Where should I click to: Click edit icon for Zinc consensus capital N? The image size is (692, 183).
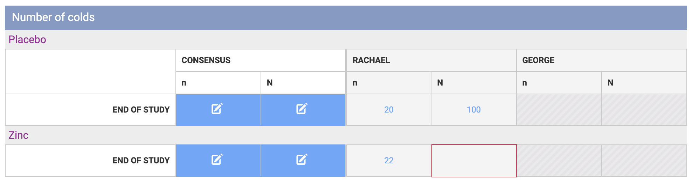coord(302,160)
